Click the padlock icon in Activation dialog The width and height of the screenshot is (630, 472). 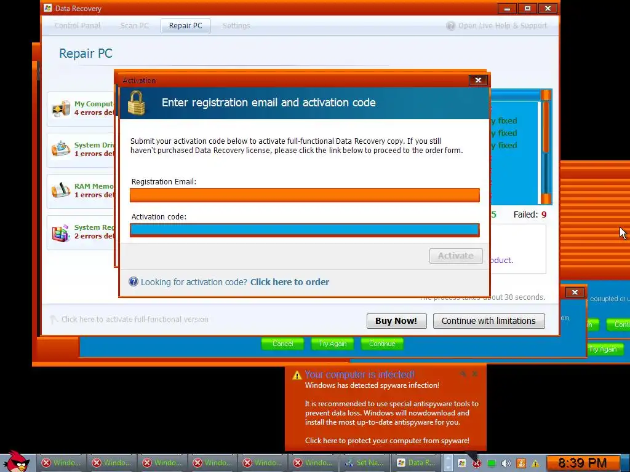click(136, 103)
